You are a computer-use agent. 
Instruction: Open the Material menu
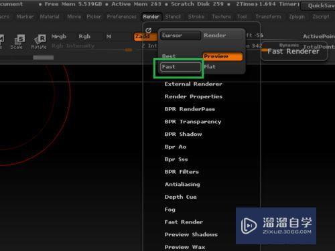pyautogui.click(x=50, y=17)
